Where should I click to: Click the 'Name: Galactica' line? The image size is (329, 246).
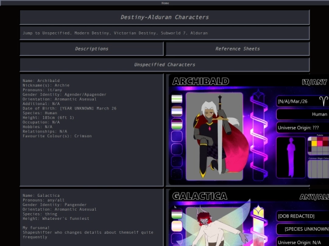[41, 196]
